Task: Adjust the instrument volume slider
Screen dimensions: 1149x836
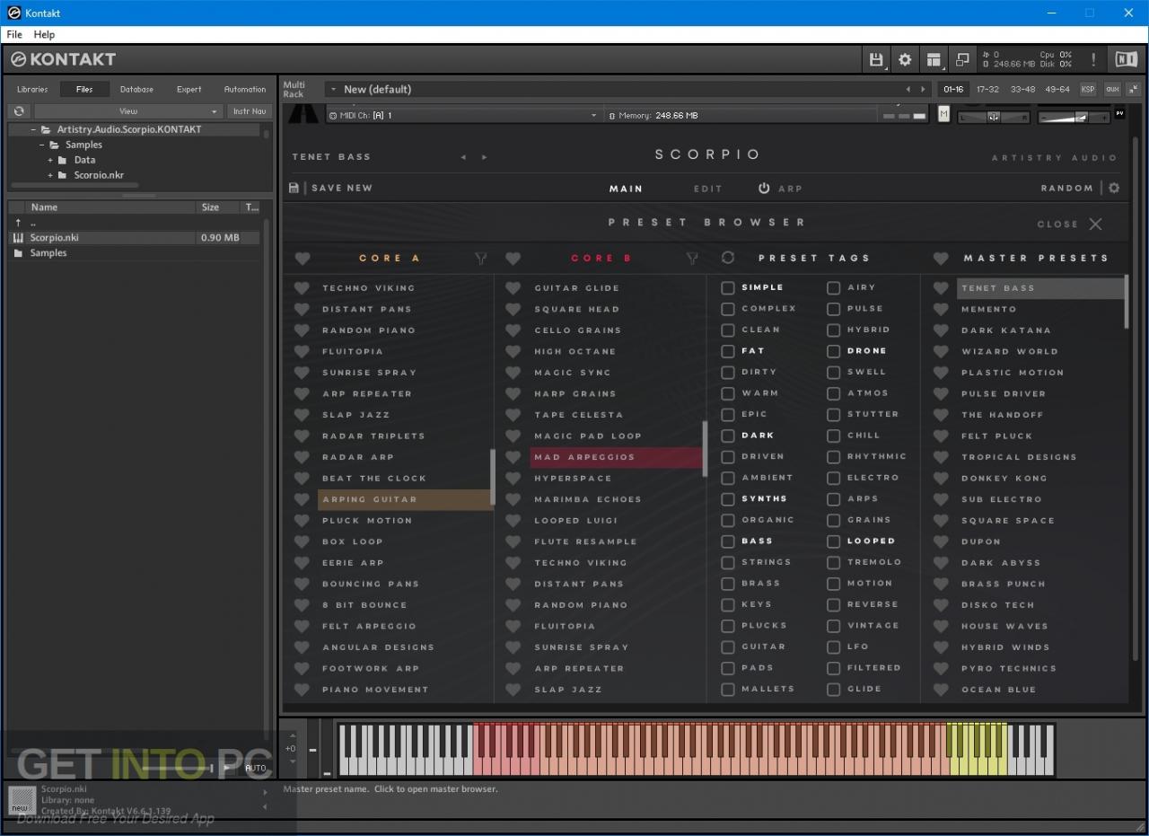Action: pos(1074,117)
